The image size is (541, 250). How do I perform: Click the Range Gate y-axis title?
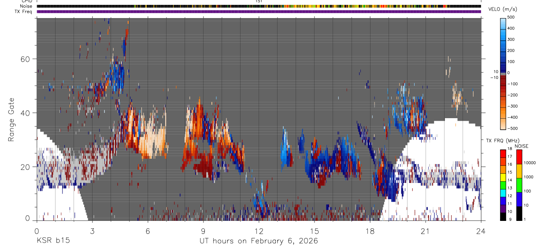11,120
